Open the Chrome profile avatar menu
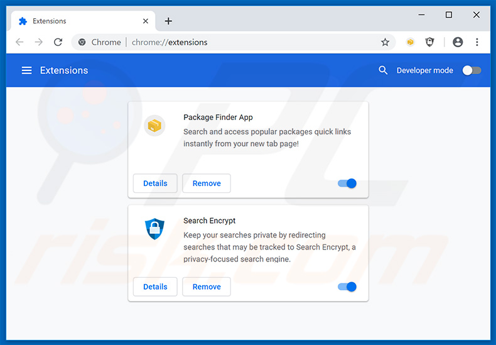Screen dimensions: 496x345 [x=458, y=42]
